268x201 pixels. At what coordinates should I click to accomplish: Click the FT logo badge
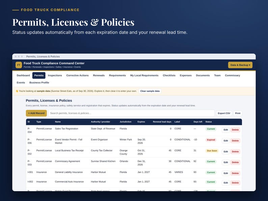pos(19,65)
